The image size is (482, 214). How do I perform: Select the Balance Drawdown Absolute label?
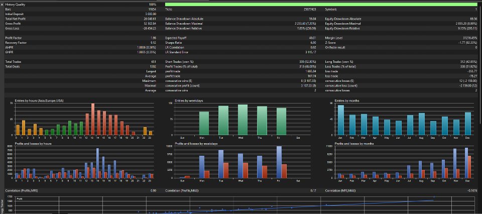184,19
